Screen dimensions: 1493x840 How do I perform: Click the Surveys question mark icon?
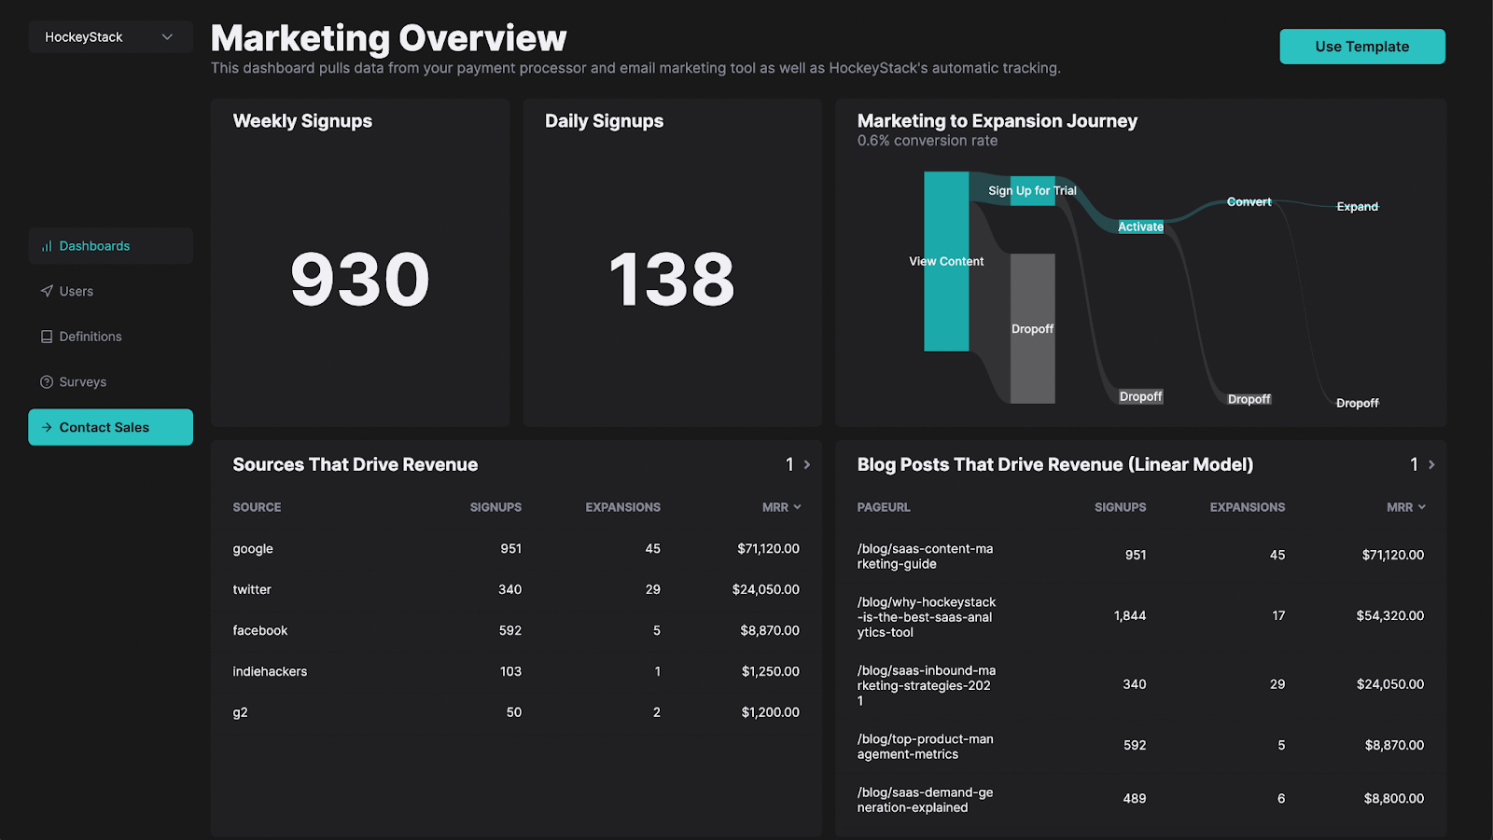click(x=47, y=382)
